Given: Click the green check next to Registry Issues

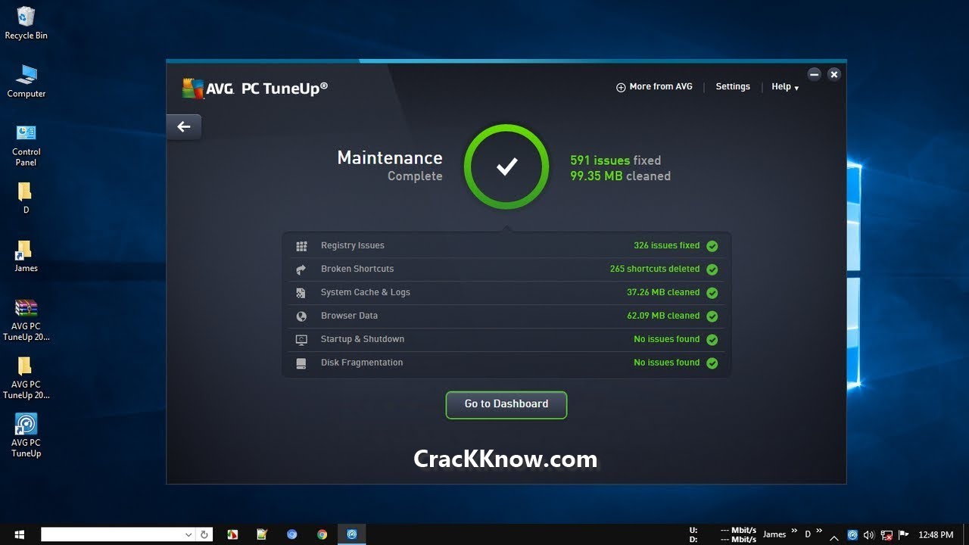Looking at the screenshot, I should (712, 246).
